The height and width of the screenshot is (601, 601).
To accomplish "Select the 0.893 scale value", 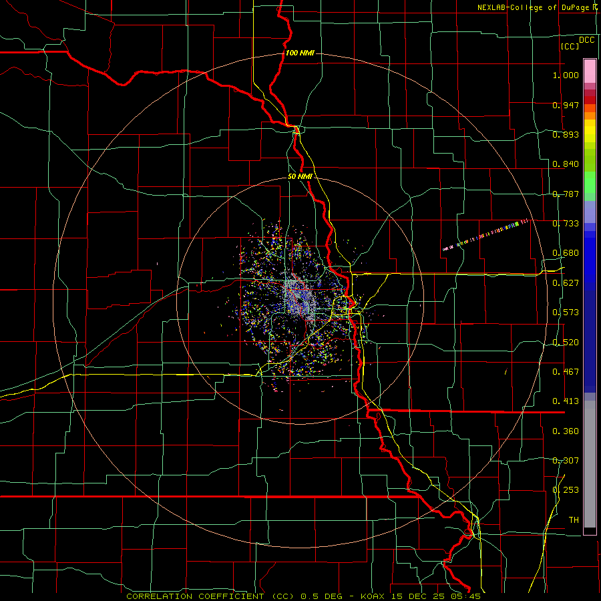I will pyautogui.click(x=566, y=134).
